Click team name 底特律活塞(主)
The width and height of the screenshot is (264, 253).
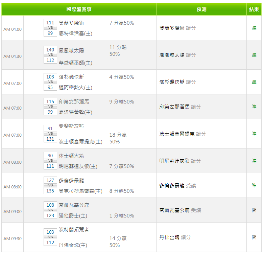tap(75, 33)
